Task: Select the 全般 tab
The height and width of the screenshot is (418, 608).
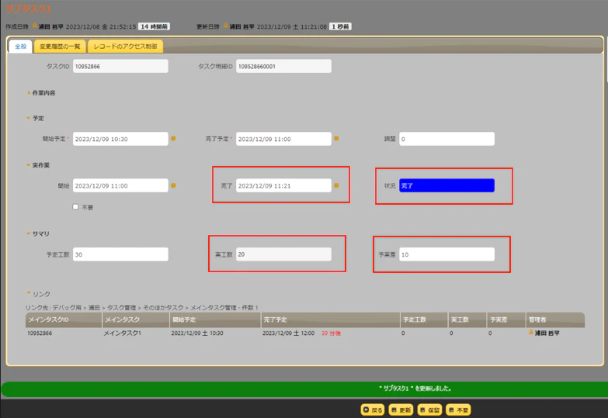Action: coord(20,47)
